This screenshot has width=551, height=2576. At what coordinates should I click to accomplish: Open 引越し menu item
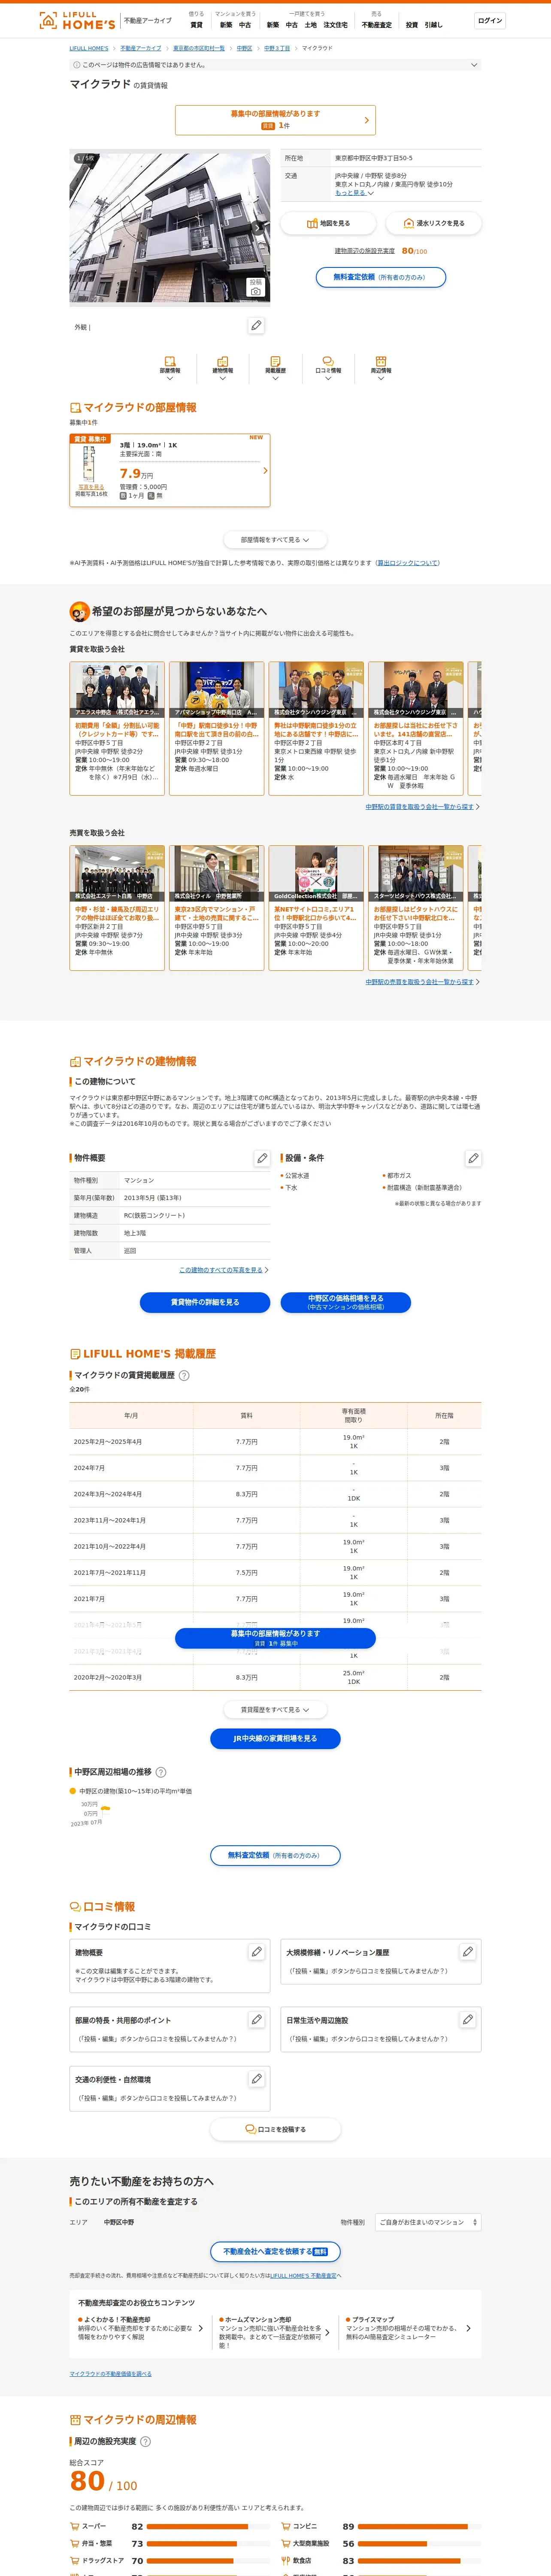pyautogui.click(x=433, y=25)
